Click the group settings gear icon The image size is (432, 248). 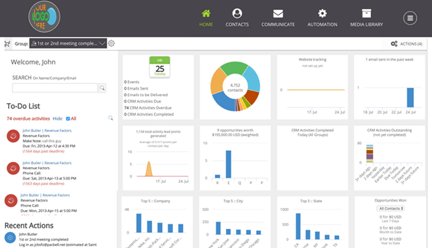click(111, 44)
